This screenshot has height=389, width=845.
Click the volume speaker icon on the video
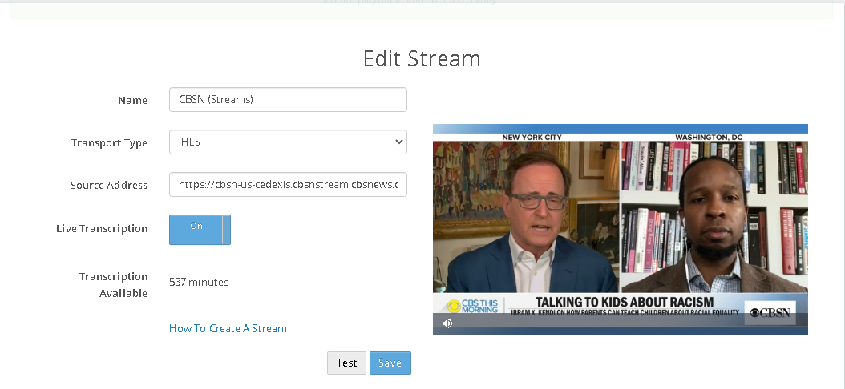click(447, 323)
